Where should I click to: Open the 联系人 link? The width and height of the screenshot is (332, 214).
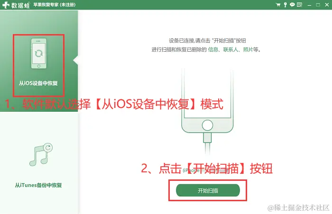click(x=231, y=50)
